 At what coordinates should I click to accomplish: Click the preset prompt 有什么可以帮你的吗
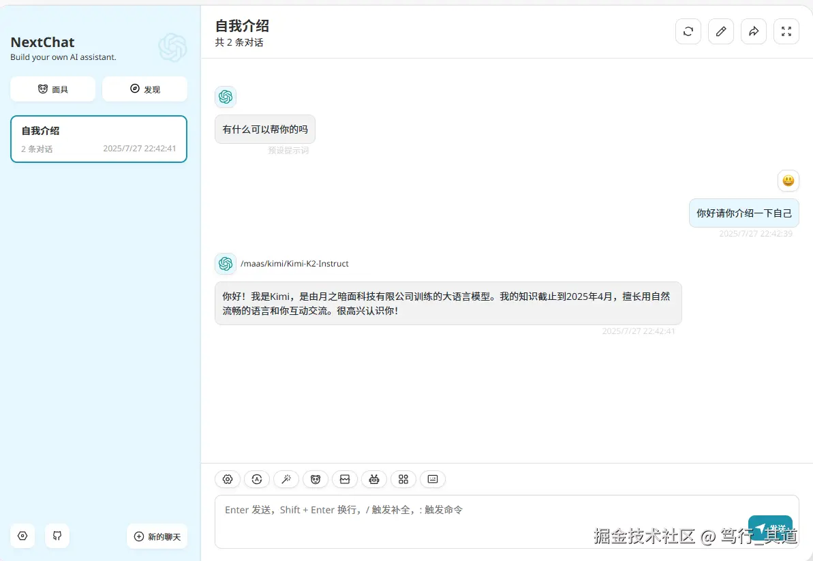point(264,129)
